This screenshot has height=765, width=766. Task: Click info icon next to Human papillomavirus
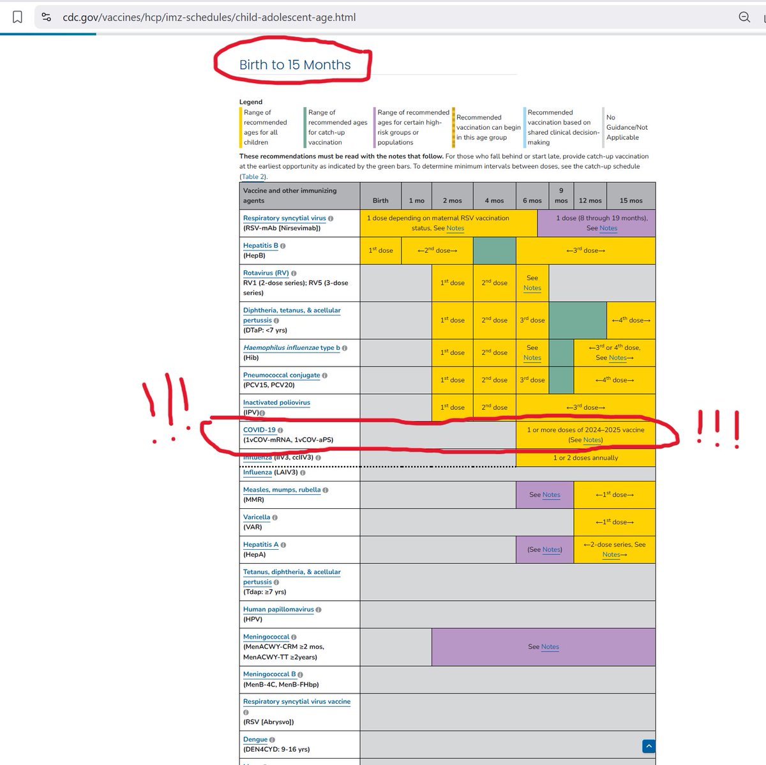coord(319,610)
